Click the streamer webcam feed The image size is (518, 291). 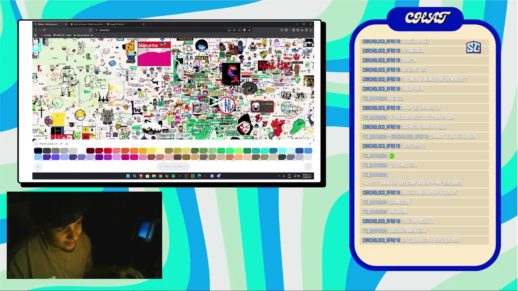coord(84,235)
